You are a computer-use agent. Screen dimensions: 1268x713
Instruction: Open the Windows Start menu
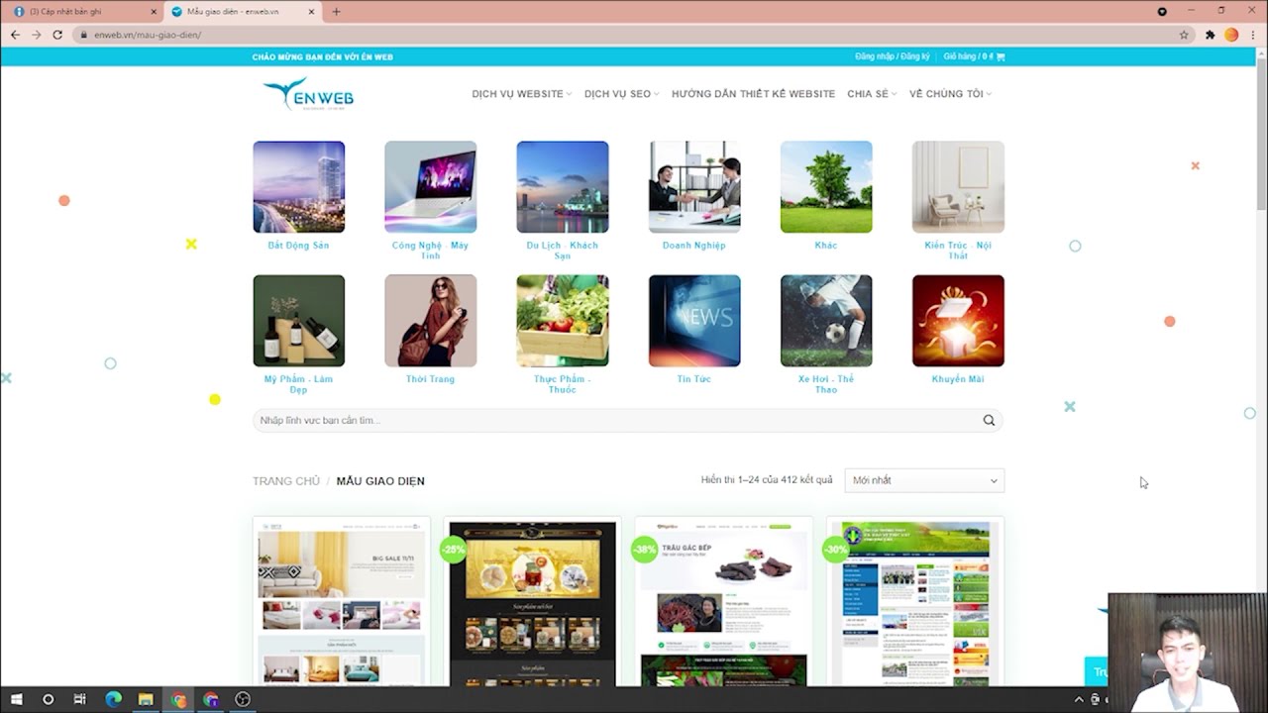point(17,699)
